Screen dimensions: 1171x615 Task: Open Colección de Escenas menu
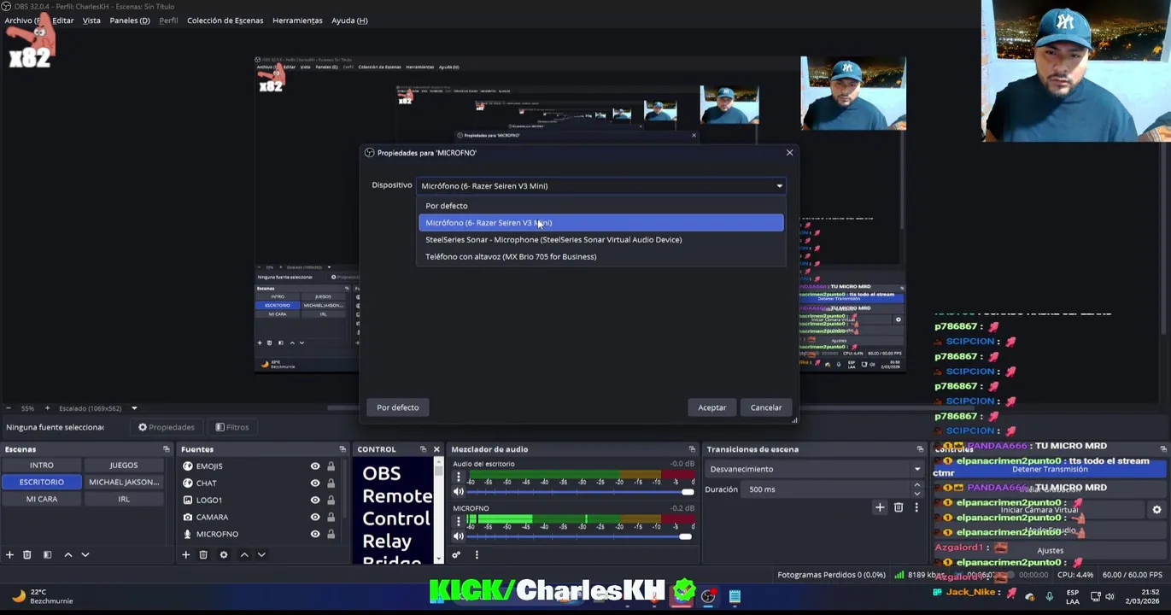point(225,20)
